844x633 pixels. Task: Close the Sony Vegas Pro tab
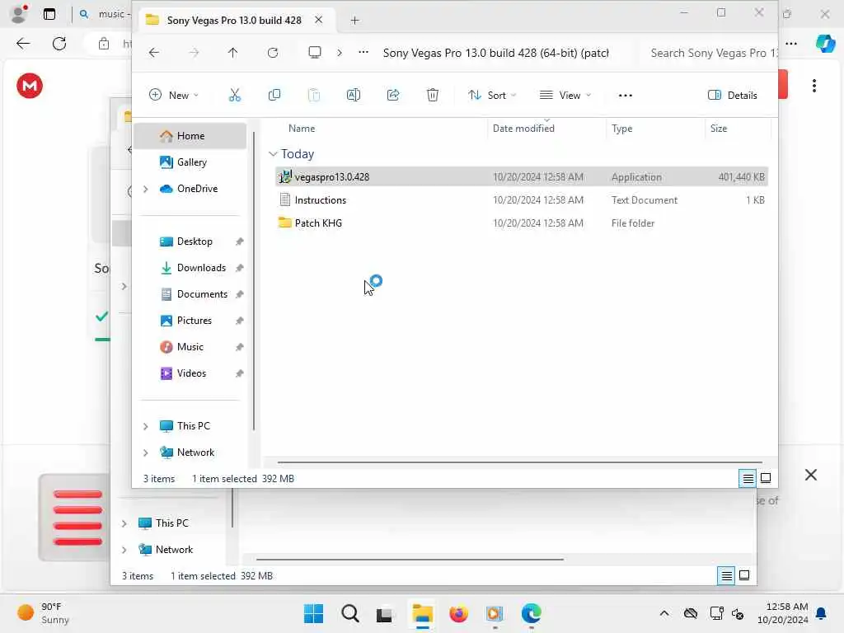pos(318,20)
